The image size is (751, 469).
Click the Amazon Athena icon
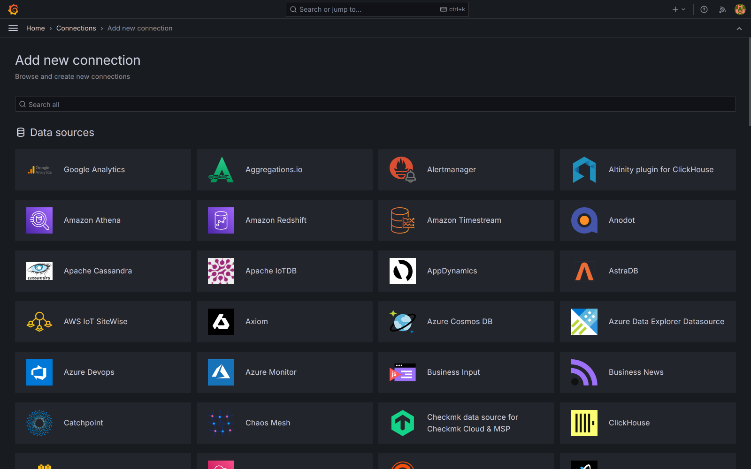click(39, 220)
